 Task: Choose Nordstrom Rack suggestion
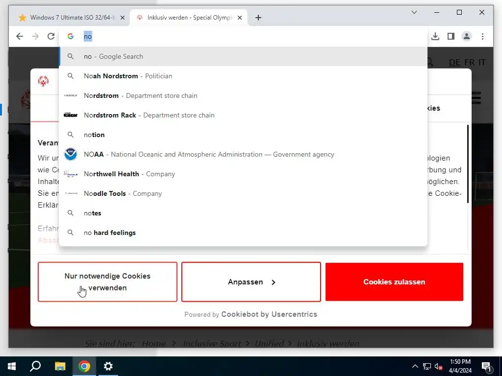point(243,115)
